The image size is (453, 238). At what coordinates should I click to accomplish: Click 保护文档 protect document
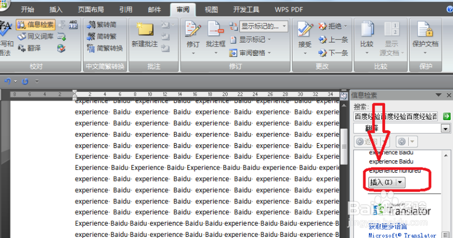[426, 37]
